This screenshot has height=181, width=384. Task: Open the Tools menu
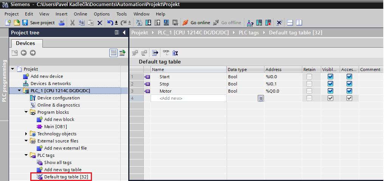121,14
